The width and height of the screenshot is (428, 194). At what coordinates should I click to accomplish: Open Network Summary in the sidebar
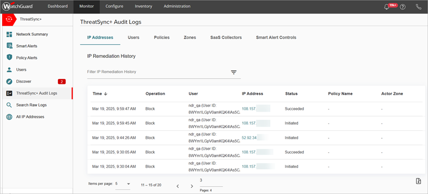pos(32,34)
